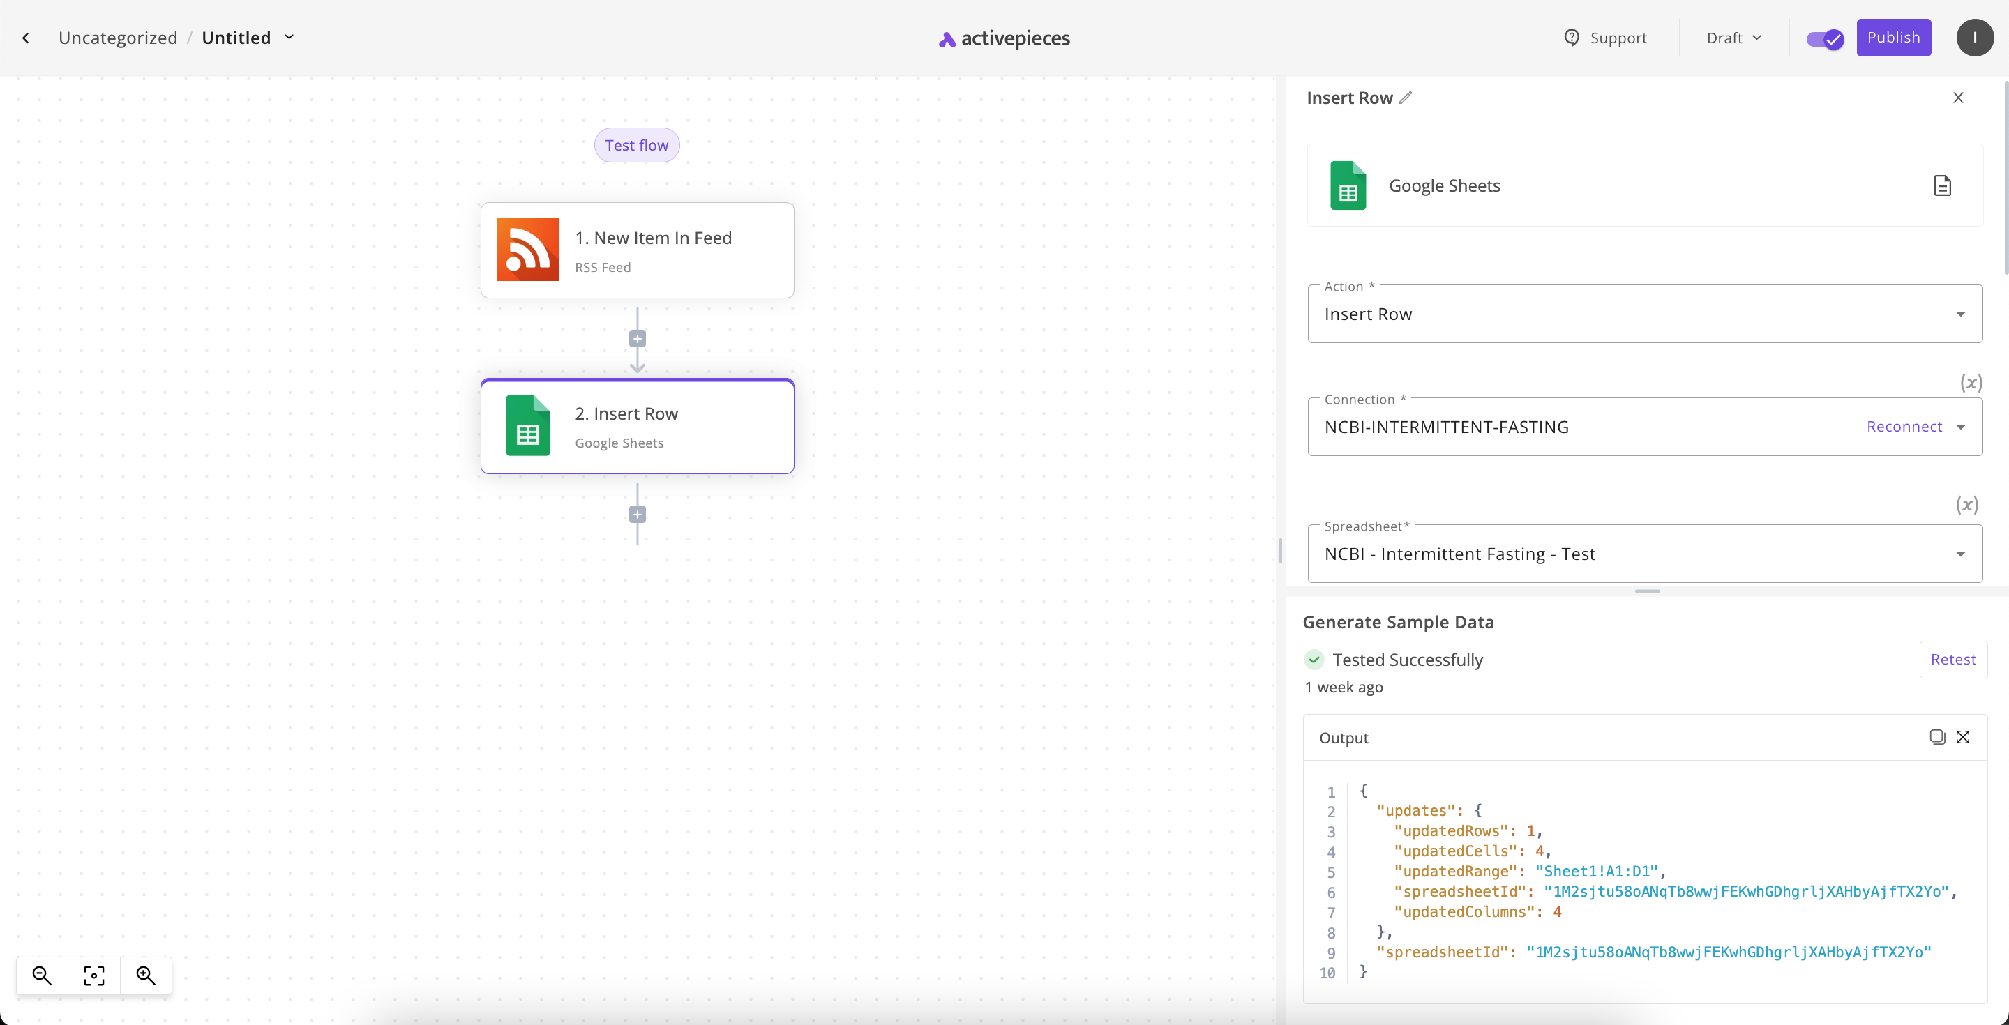Viewport: 2009px width, 1025px height.
Task: Click the Retest button
Action: (x=1953, y=660)
